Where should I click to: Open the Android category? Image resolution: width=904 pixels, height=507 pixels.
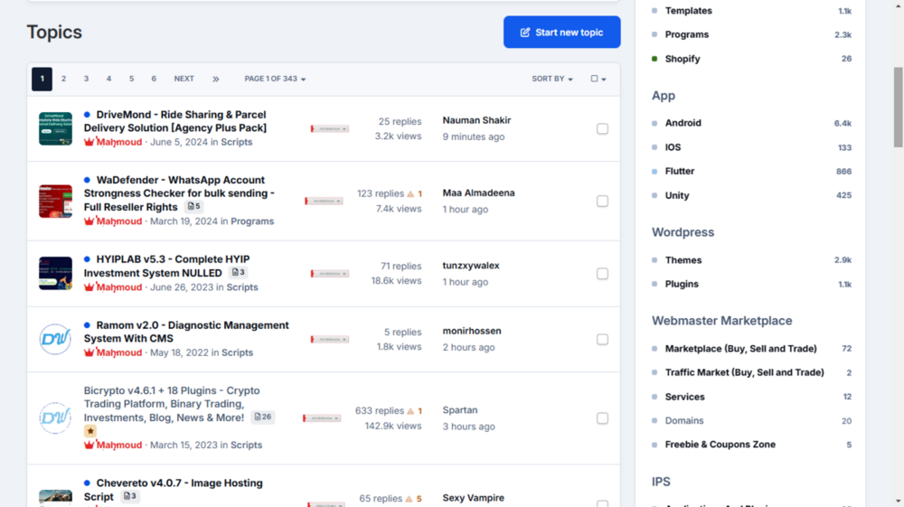tap(683, 123)
